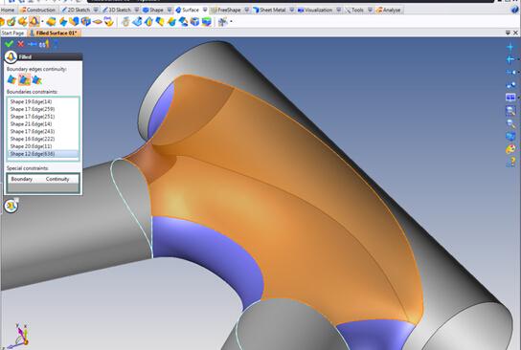Cancel the operation with the red X

point(21,44)
